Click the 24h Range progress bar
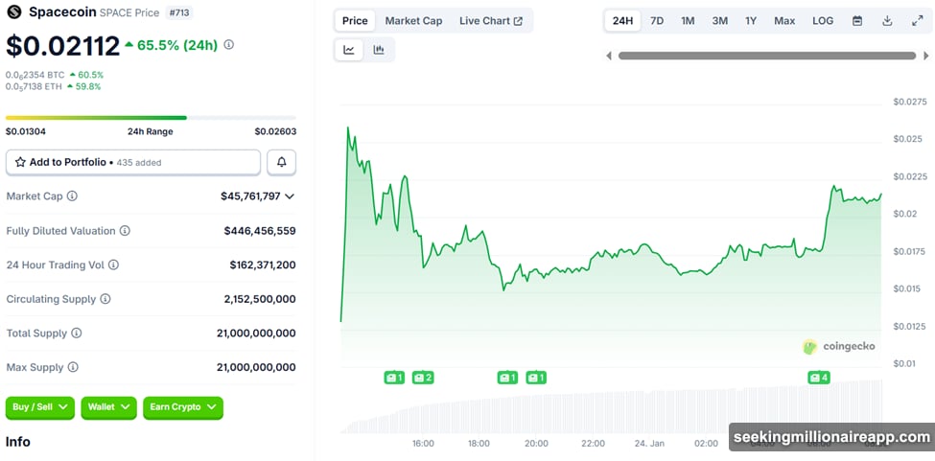The height and width of the screenshot is (461, 935). pyautogui.click(x=151, y=118)
